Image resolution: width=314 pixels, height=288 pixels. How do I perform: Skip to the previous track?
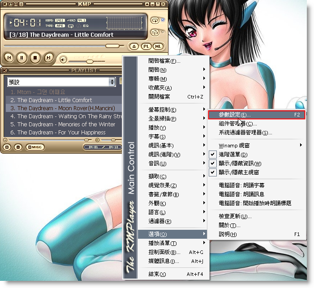(x=9, y=58)
